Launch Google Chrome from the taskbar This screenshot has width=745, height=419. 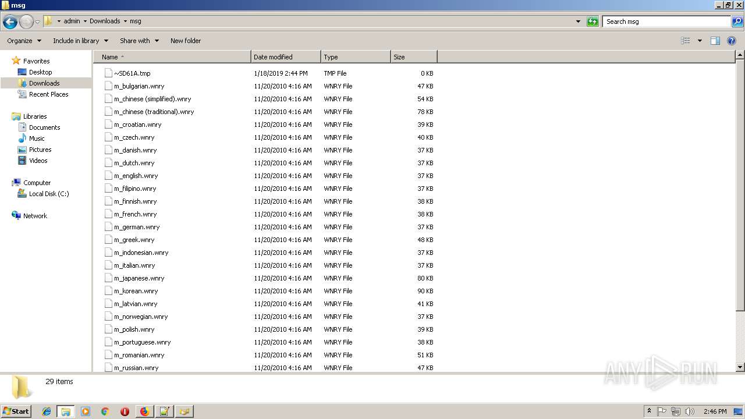[x=105, y=411]
